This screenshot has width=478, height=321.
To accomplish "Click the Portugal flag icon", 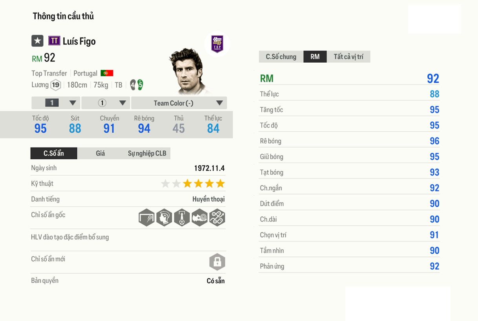I will 107,73.
